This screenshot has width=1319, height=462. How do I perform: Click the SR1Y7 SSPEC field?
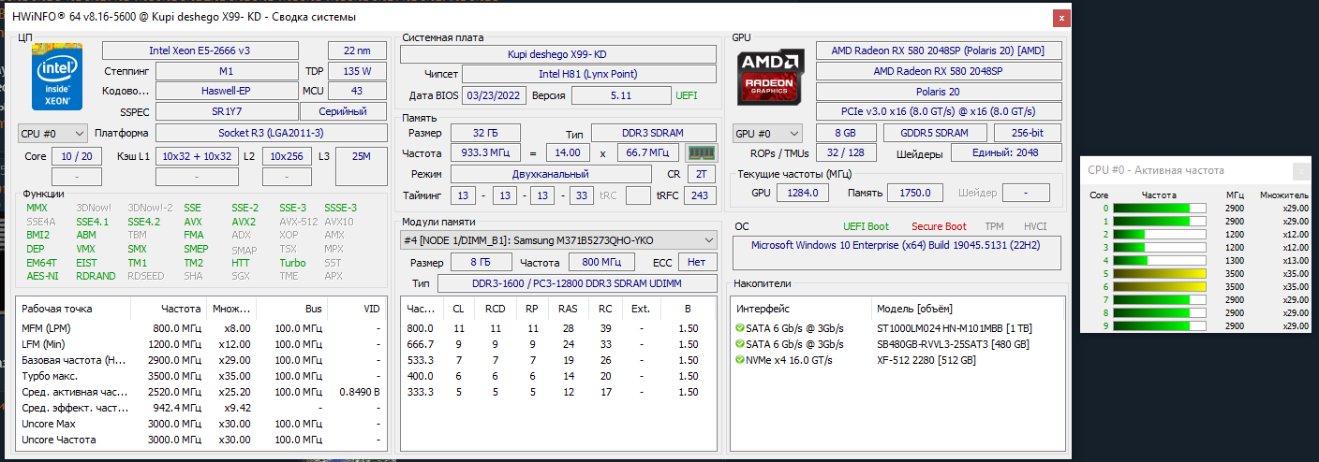tap(226, 111)
